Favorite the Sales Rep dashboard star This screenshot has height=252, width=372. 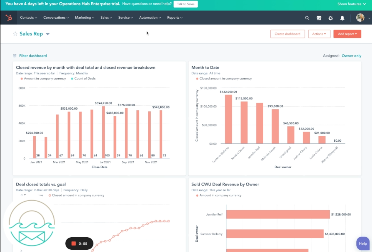tap(15, 34)
